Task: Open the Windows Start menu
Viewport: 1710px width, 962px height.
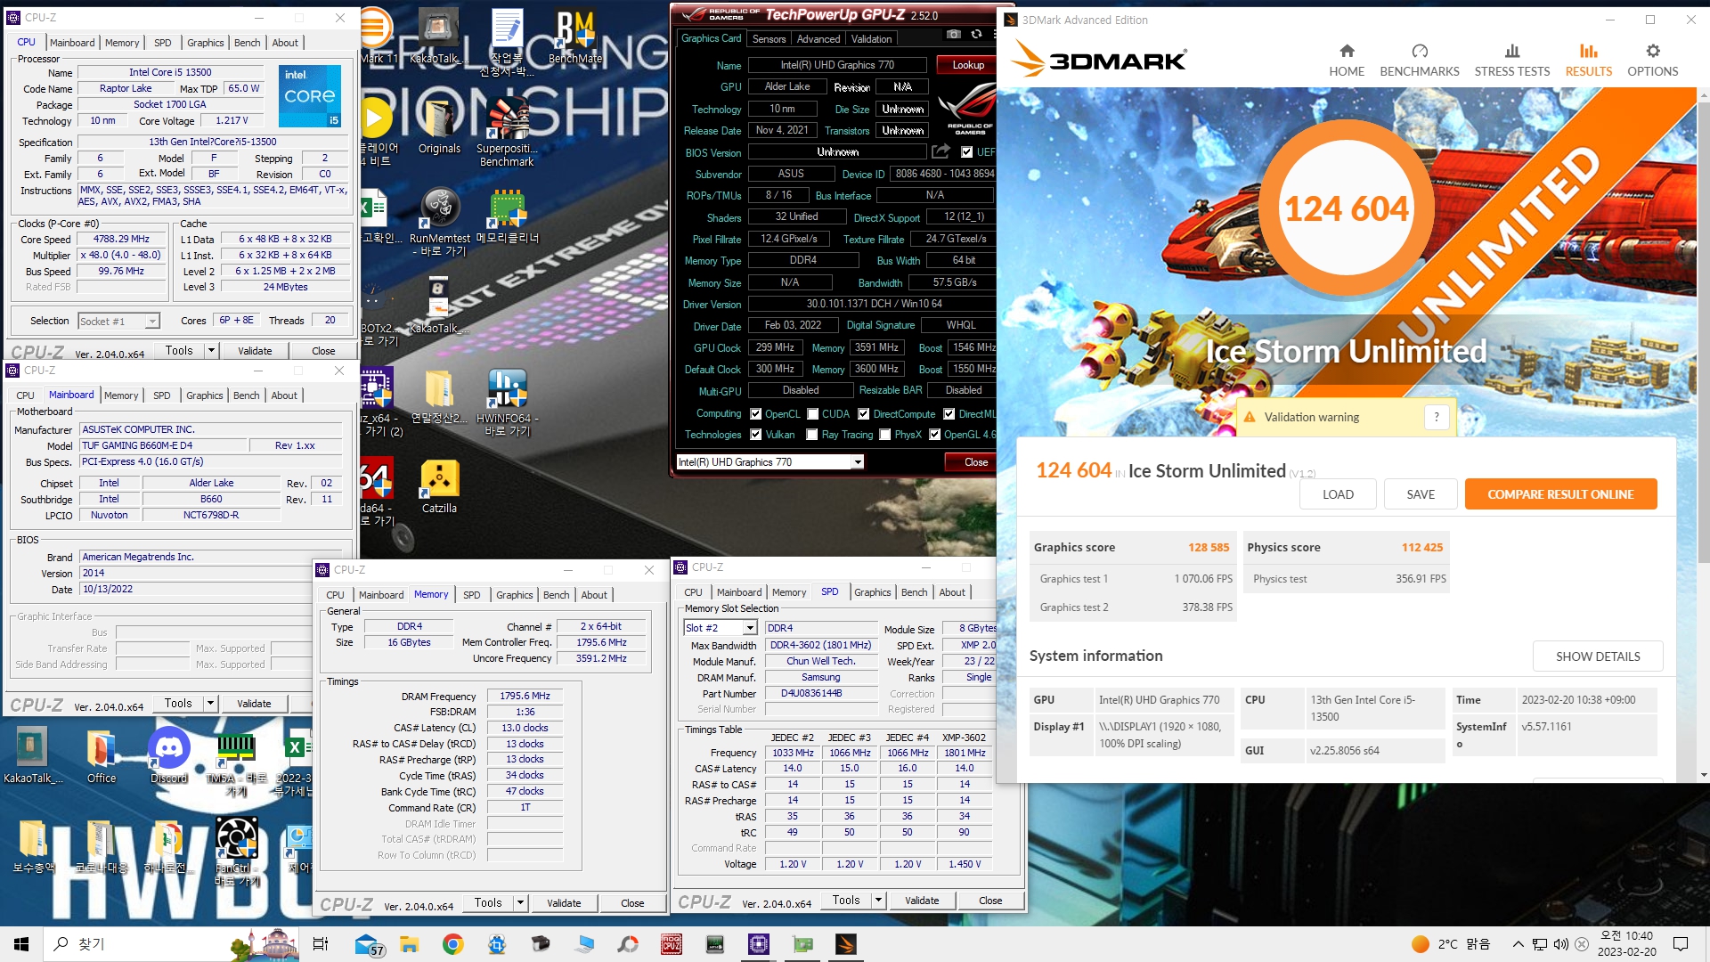Action: point(21,944)
